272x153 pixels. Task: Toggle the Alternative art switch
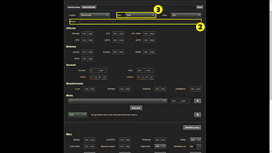[195, 147]
